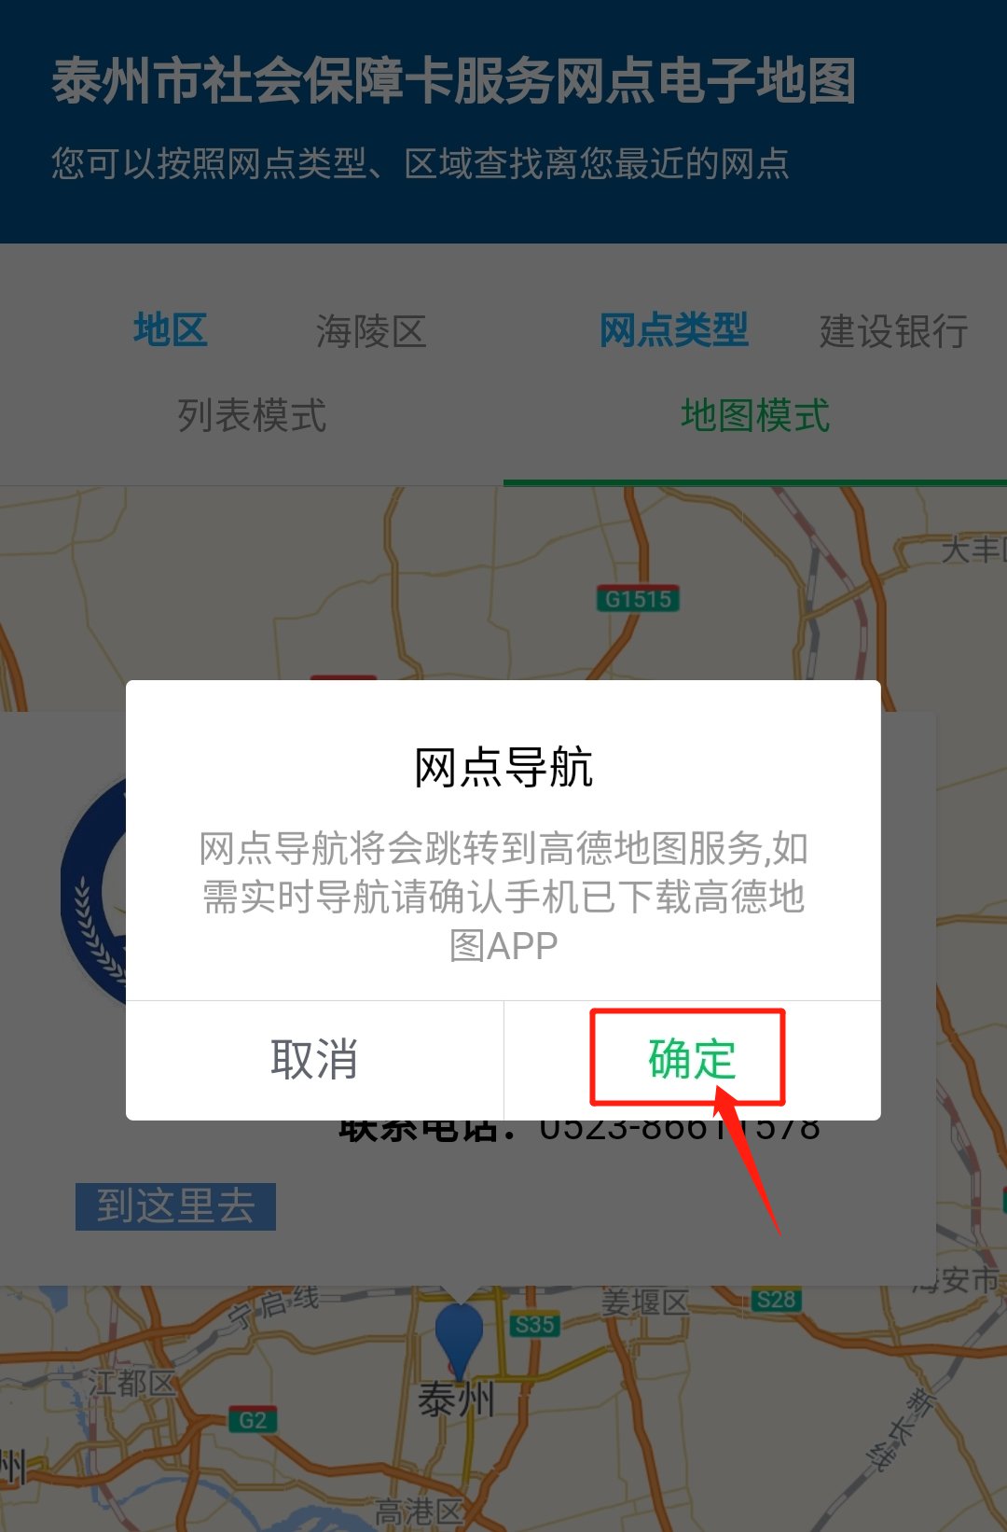The image size is (1007, 1532).
Task: Confirm navigation with 确定 button
Action: 692,1060
